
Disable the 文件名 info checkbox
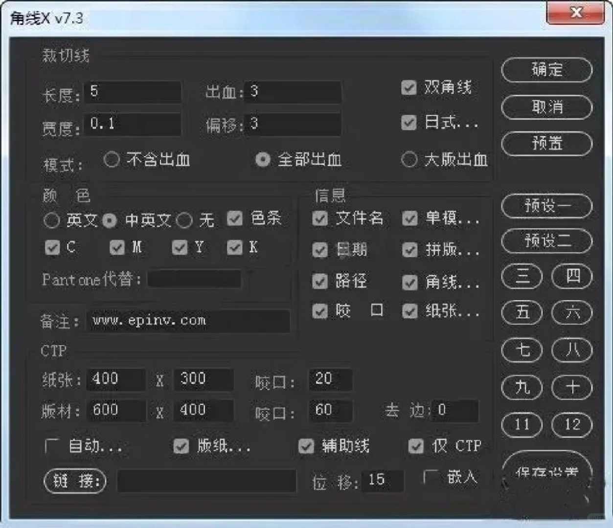coord(320,219)
